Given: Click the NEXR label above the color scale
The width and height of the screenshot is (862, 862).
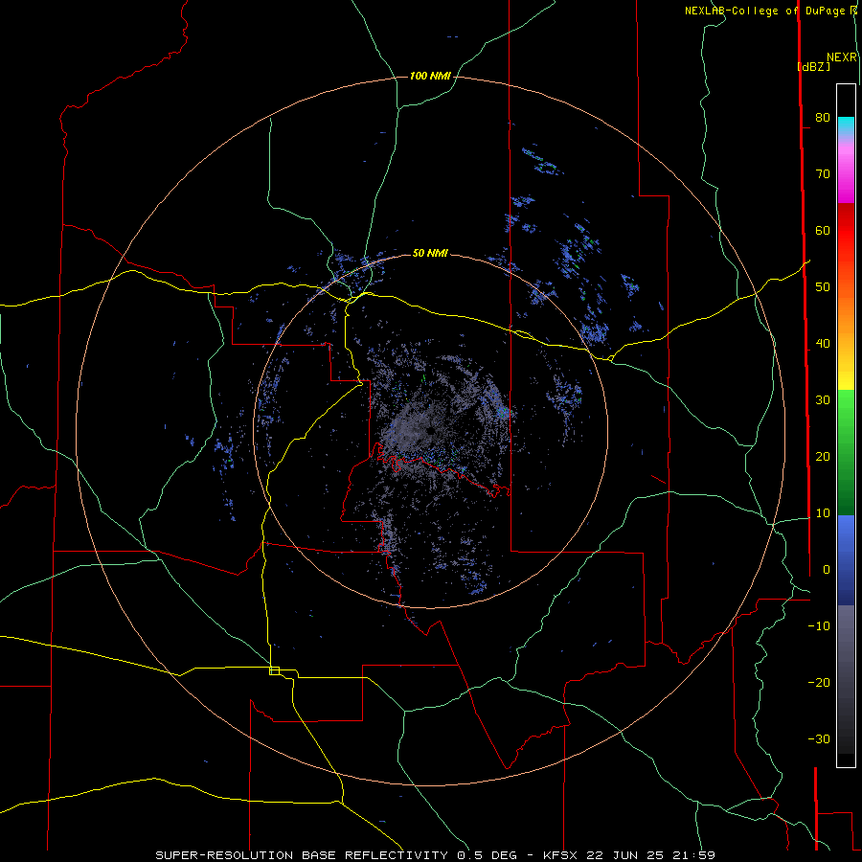Looking at the screenshot, I should click(841, 57).
